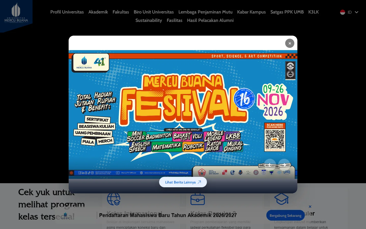Click the briefcase icon on the class card
366x229 pixels.
(x=197, y=199)
